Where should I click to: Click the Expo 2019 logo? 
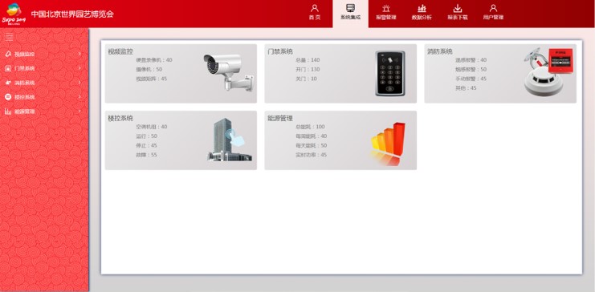14,14
